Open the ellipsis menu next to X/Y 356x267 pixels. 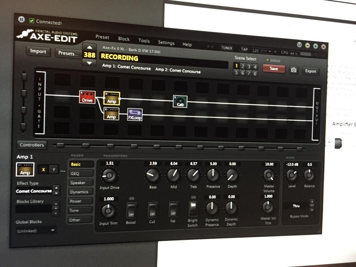click(63, 171)
